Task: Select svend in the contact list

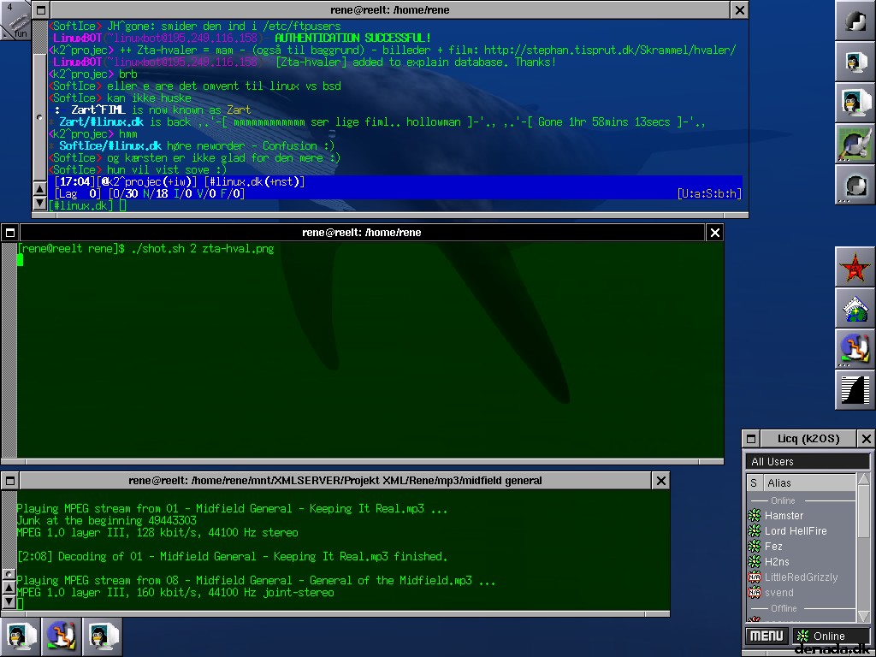Action: coord(801,592)
